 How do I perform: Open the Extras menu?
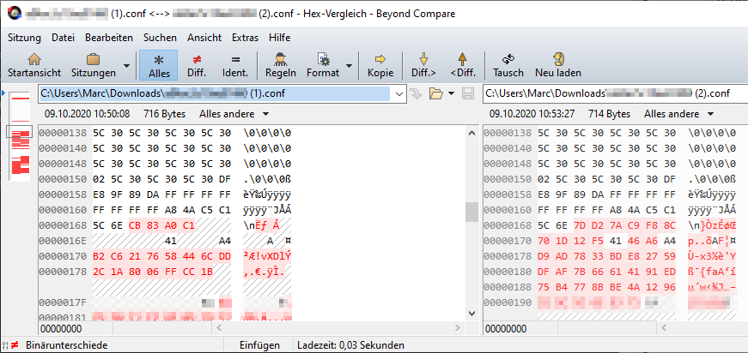click(x=246, y=38)
